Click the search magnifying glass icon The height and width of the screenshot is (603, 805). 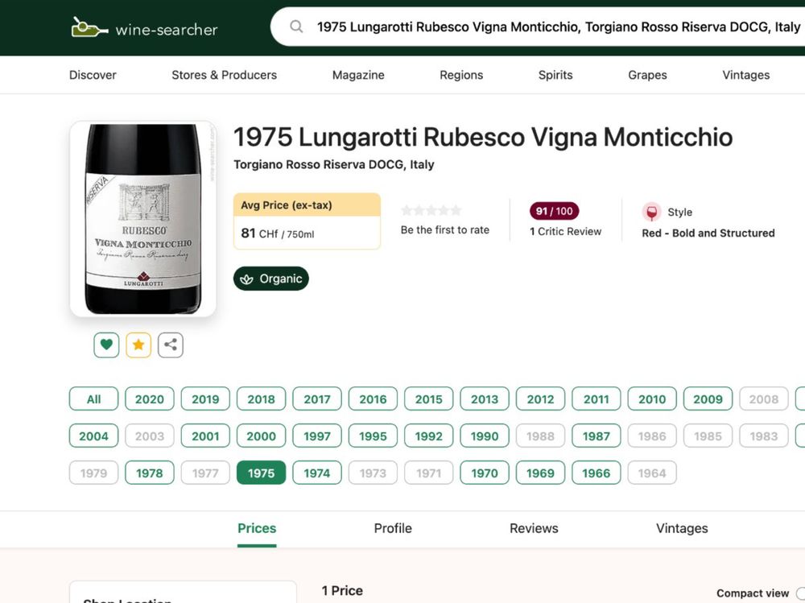pyautogui.click(x=295, y=27)
